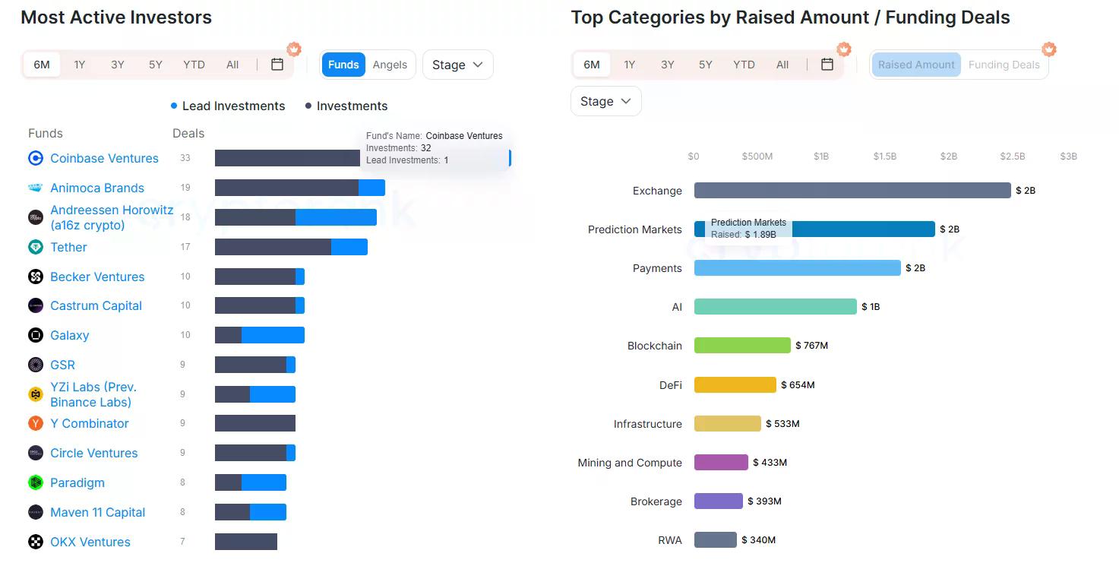Click the Tether logo icon

point(36,247)
